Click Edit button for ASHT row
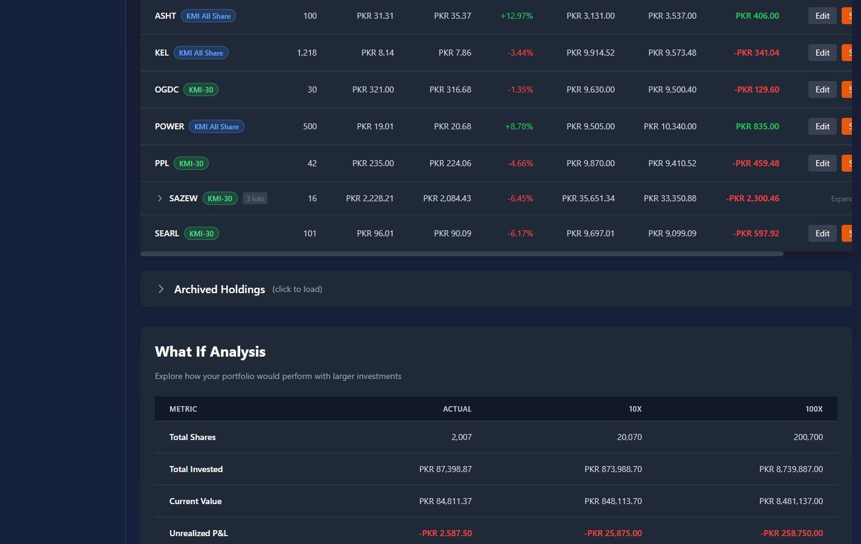 coord(822,16)
